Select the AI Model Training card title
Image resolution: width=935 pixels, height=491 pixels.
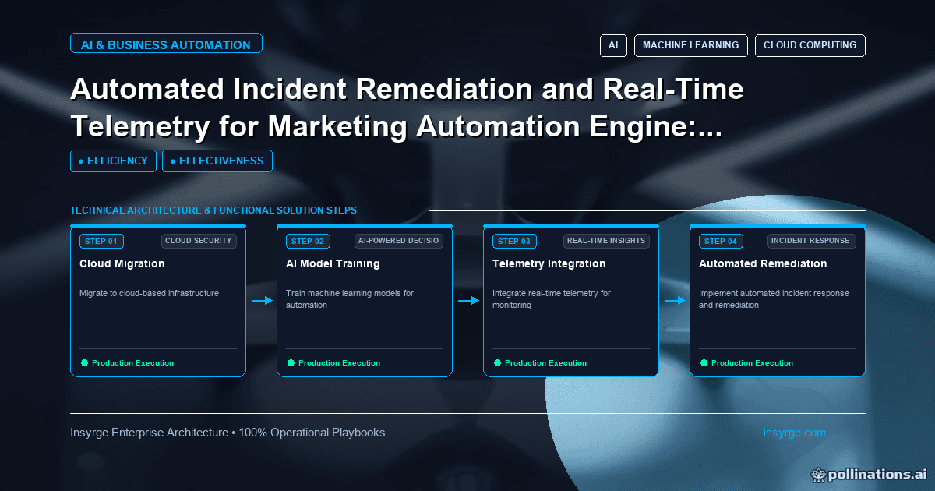(x=333, y=263)
